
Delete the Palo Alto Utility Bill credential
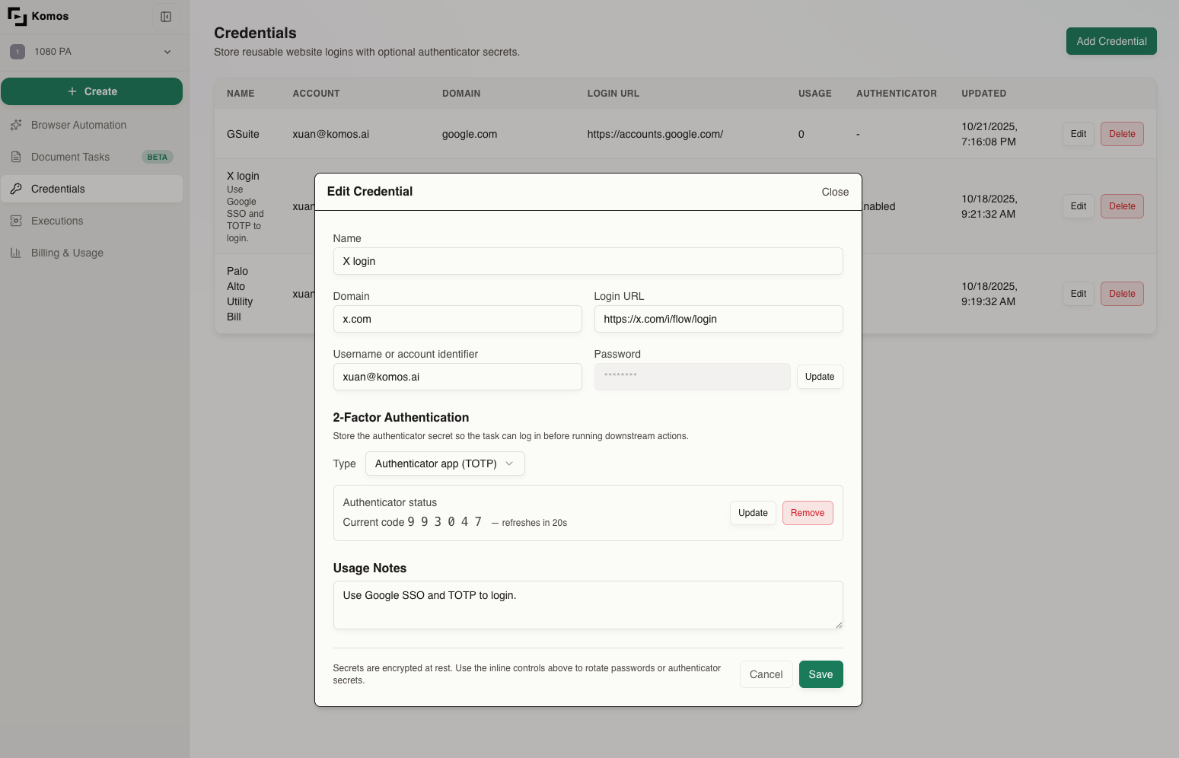(x=1122, y=294)
